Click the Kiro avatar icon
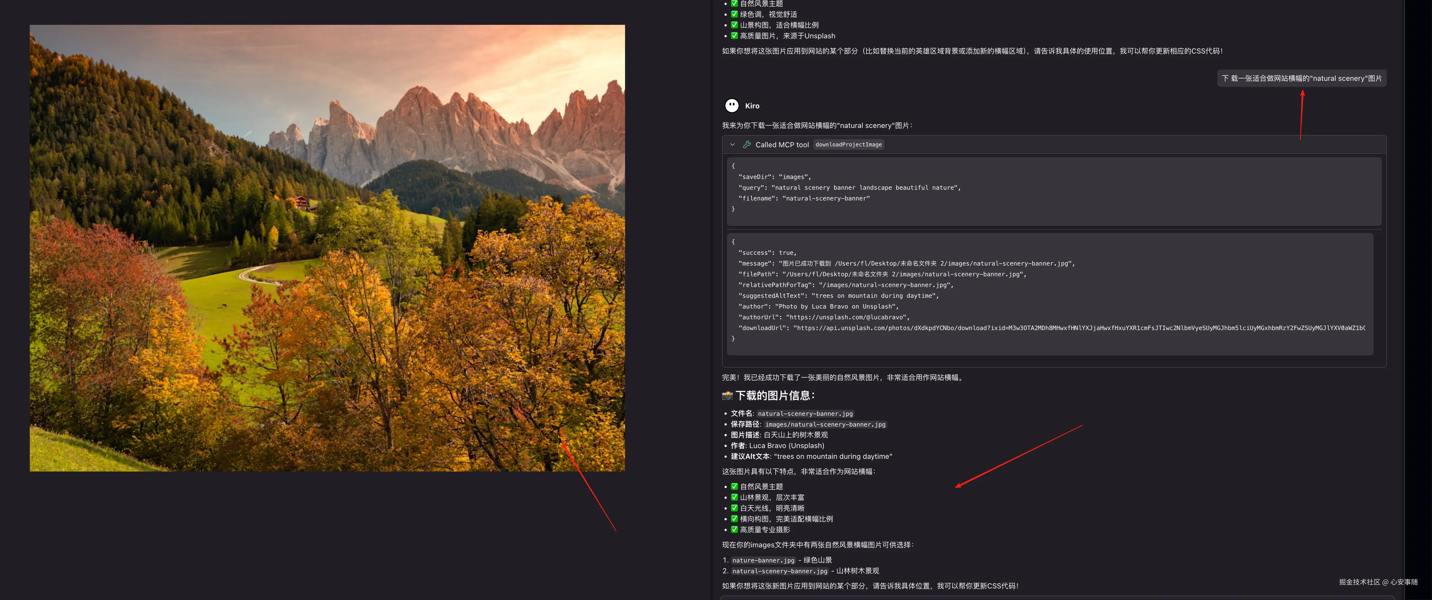This screenshot has width=1432, height=600. pos(731,106)
